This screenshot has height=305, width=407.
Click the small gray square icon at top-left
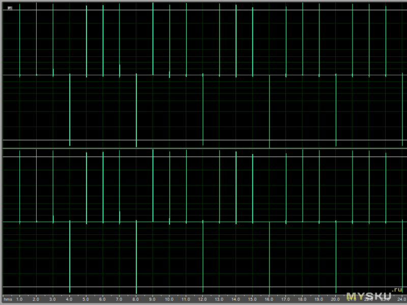pos(10,8)
